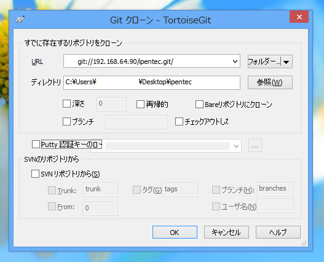The height and width of the screenshot is (262, 324).
Task: Click the 参照(W) browse button
Action: point(270,82)
